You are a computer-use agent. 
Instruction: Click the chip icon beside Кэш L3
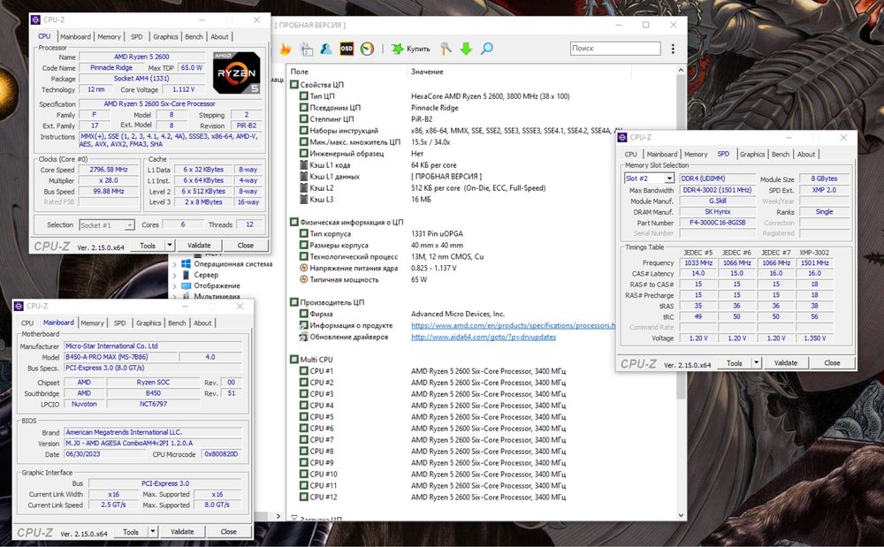303,200
